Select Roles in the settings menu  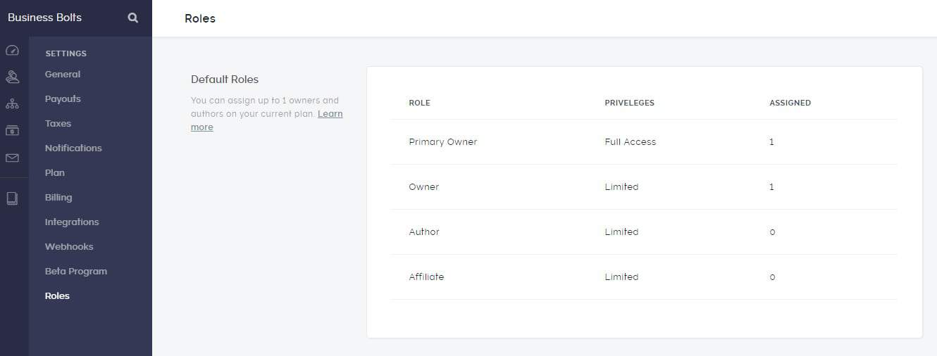click(x=57, y=296)
